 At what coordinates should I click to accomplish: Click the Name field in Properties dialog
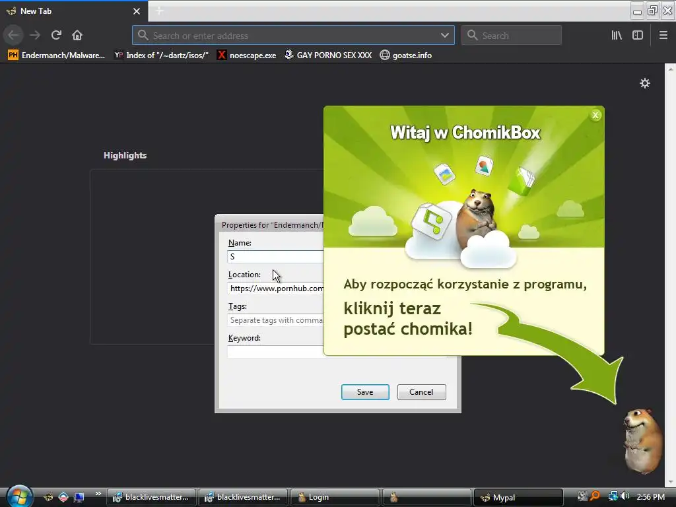[275, 257]
